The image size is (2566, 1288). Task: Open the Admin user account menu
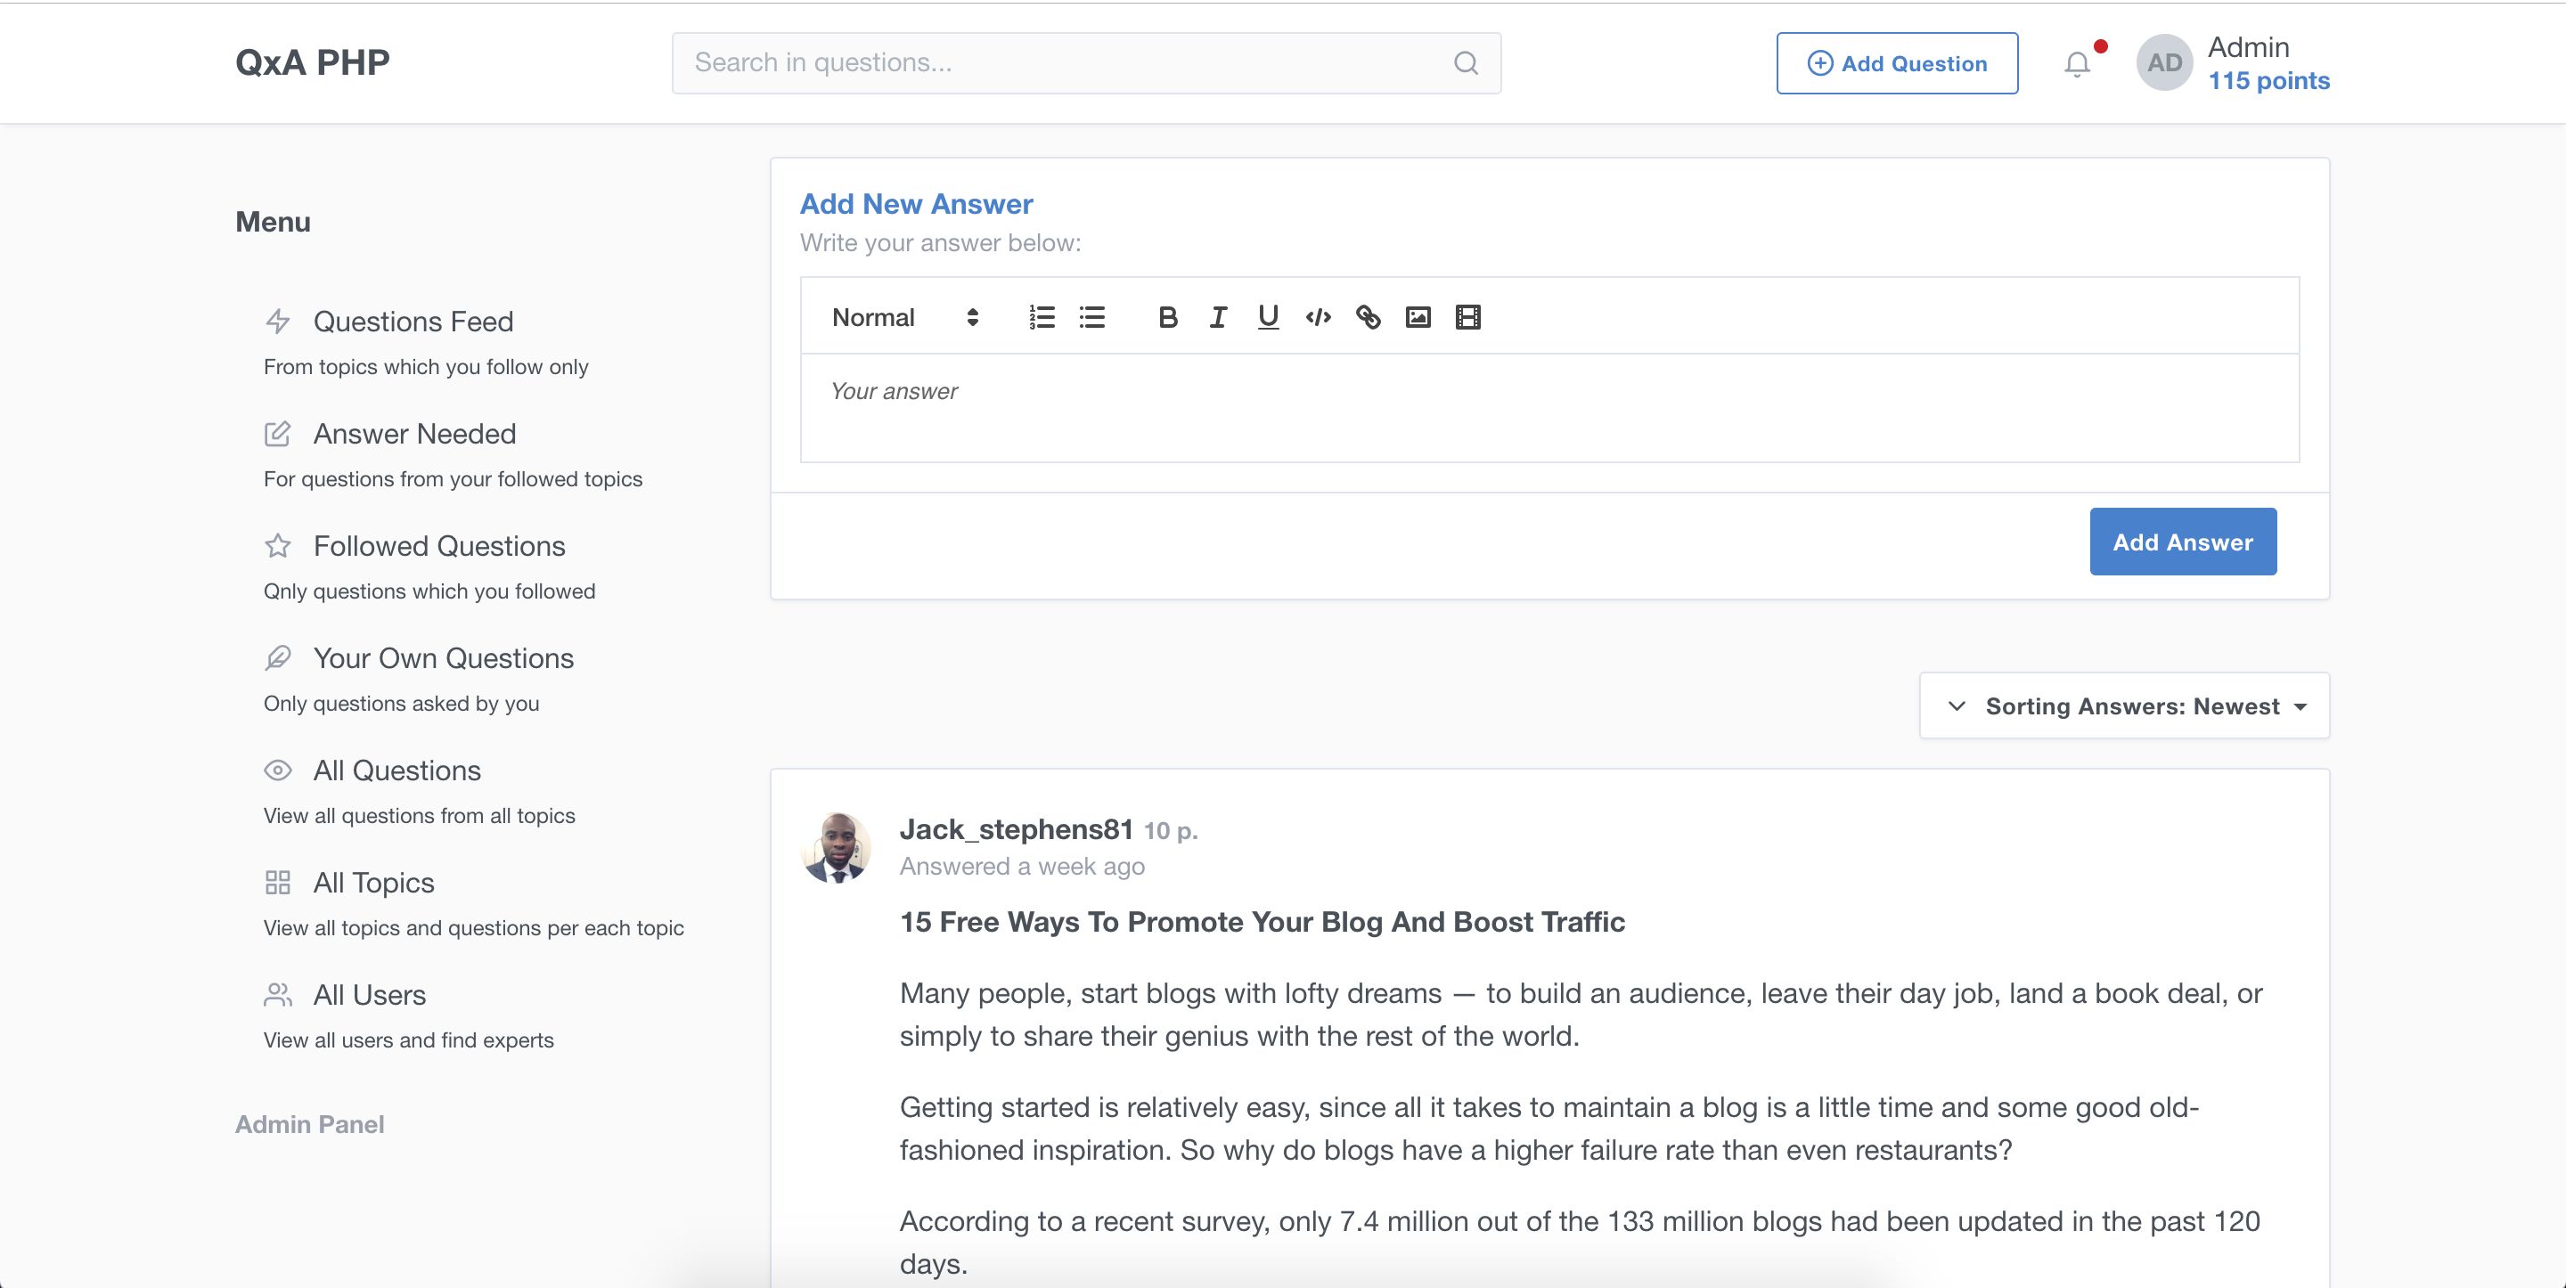point(2234,64)
